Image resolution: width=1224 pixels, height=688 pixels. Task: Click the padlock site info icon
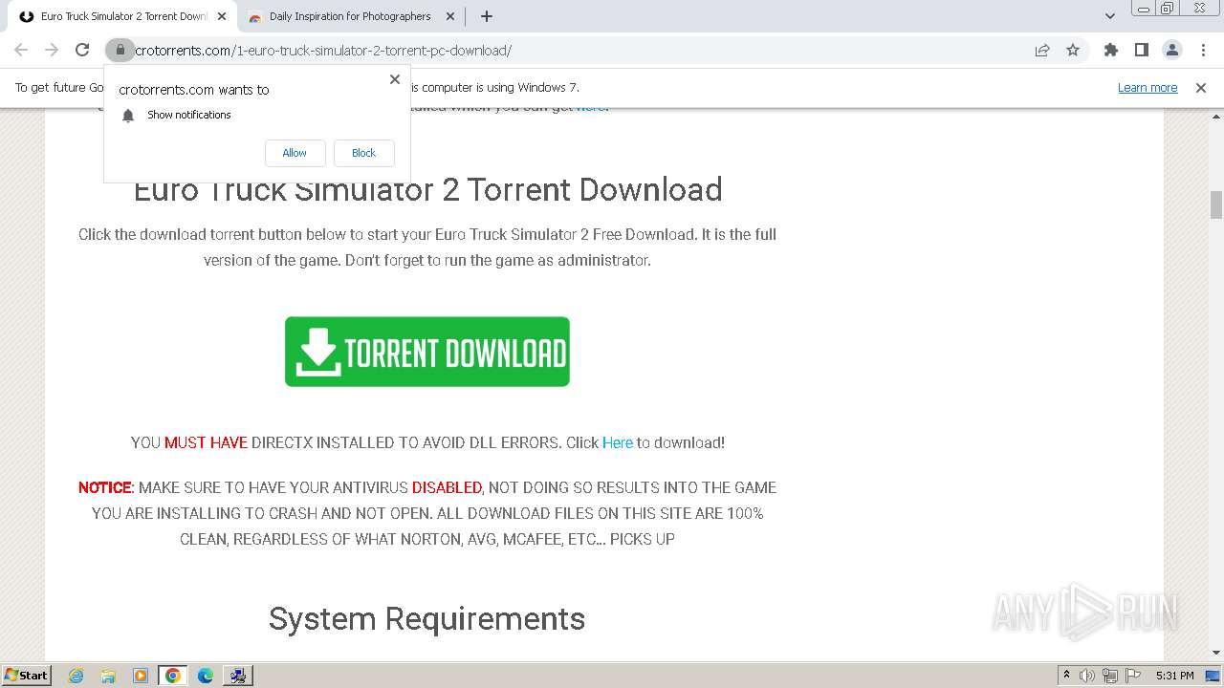120,50
